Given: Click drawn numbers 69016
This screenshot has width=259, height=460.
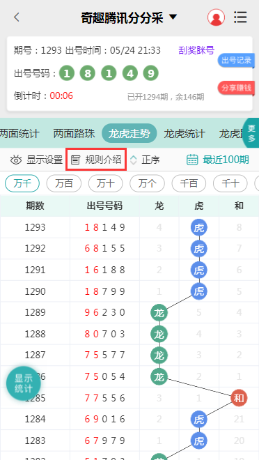Looking at the screenshot, I should pos(105,420).
